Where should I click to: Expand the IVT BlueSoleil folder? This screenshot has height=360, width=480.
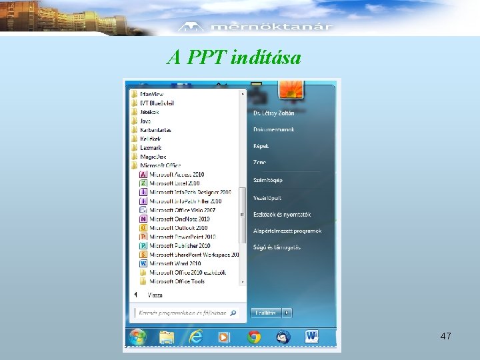[x=153, y=103]
